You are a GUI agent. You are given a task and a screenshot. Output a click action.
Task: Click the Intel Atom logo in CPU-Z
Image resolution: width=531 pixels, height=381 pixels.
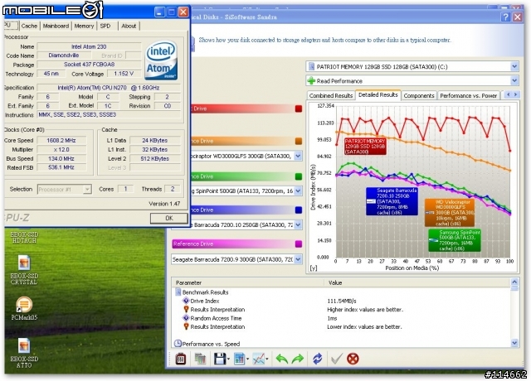[162, 60]
